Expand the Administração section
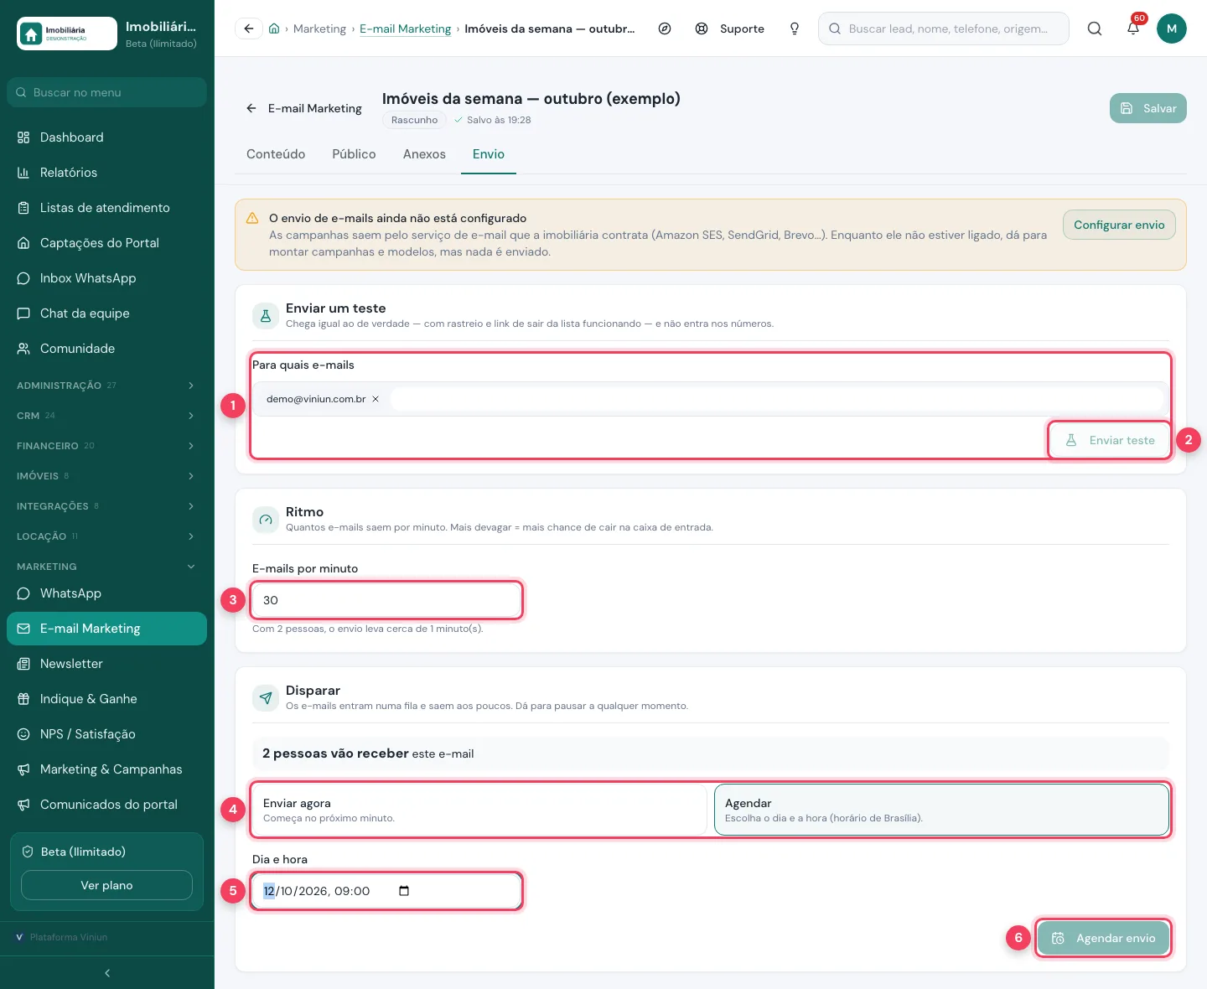Viewport: 1207px width, 989px height. 106,386
